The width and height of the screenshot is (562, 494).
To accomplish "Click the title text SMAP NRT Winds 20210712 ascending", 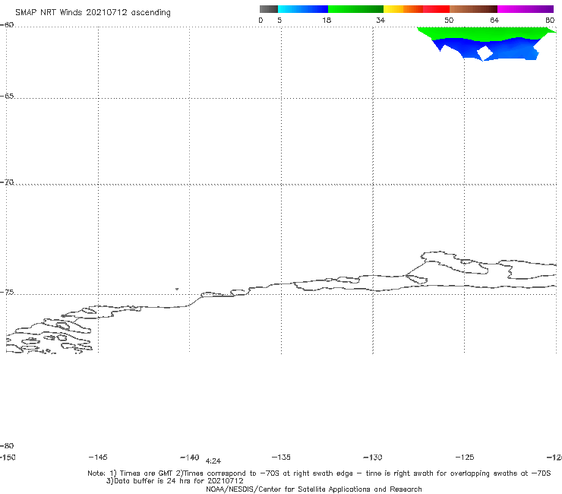I will [93, 12].
